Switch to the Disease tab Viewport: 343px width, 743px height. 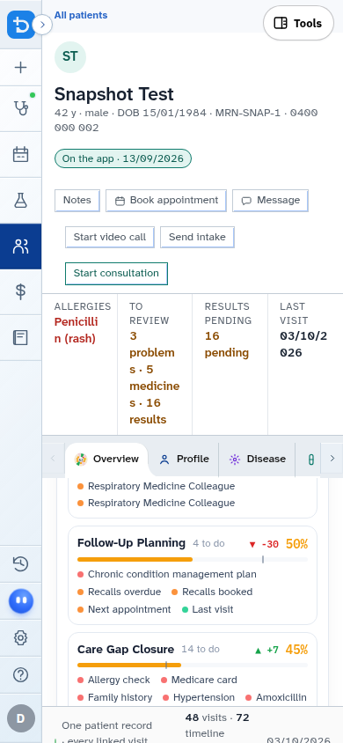pos(257,460)
